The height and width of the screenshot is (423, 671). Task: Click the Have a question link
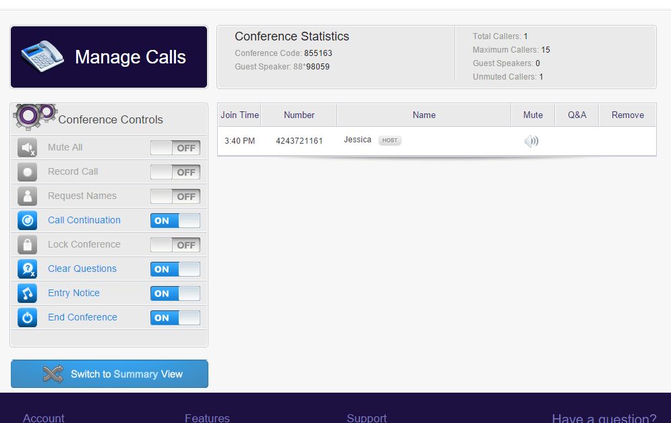(603, 418)
